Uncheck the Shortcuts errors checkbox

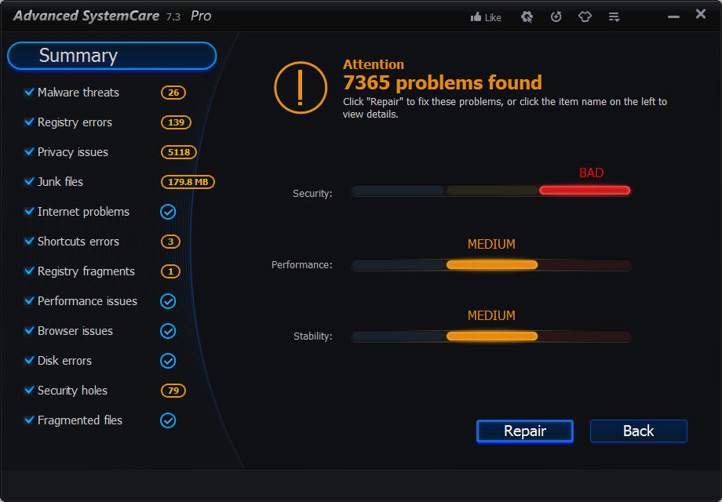pyautogui.click(x=29, y=241)
